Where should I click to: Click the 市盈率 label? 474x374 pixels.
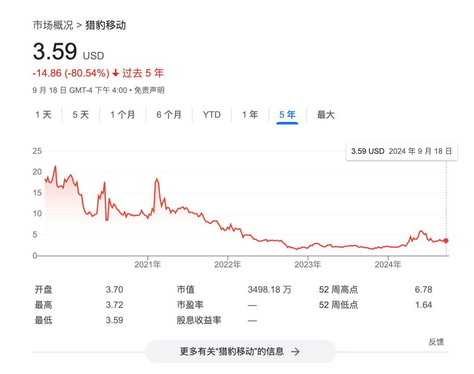click(x=190, y=305)
